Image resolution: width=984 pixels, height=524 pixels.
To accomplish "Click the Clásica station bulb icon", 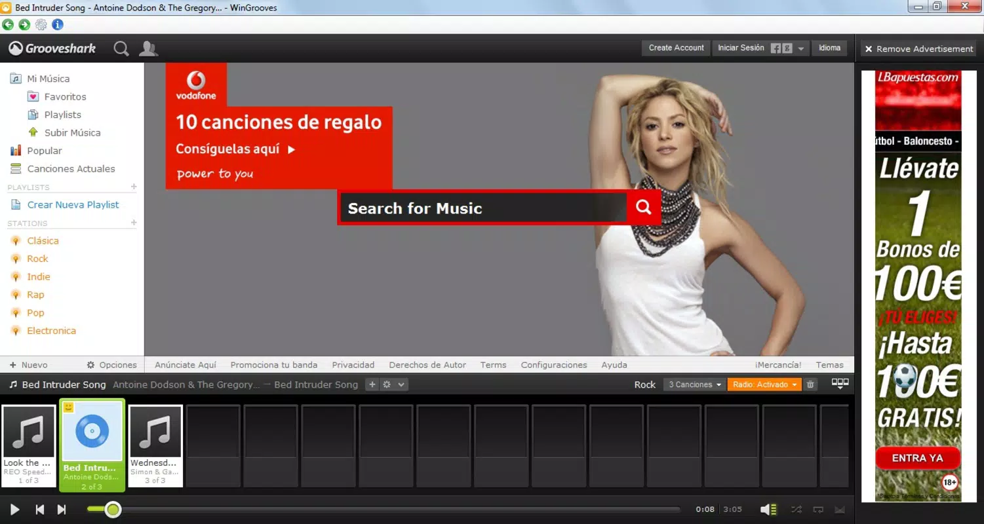I will 16,241.
